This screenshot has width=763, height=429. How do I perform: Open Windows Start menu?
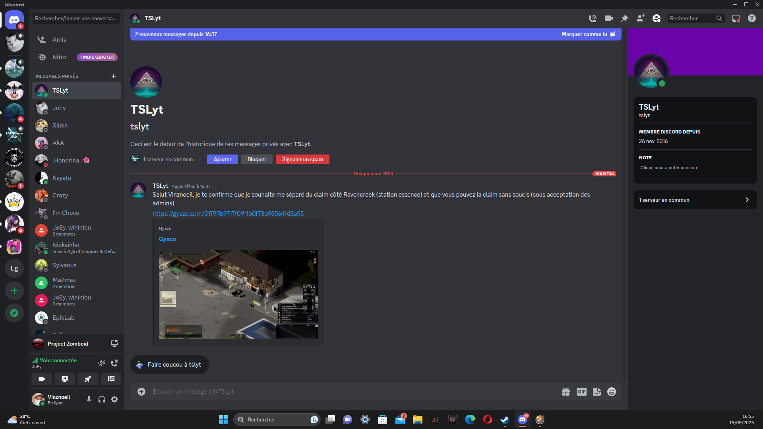coord(223,419)
